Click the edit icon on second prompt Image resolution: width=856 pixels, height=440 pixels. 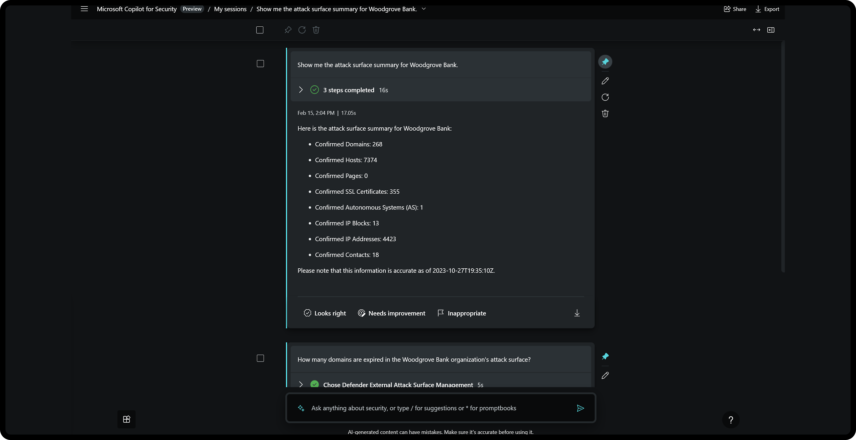[x=605, y=376]
